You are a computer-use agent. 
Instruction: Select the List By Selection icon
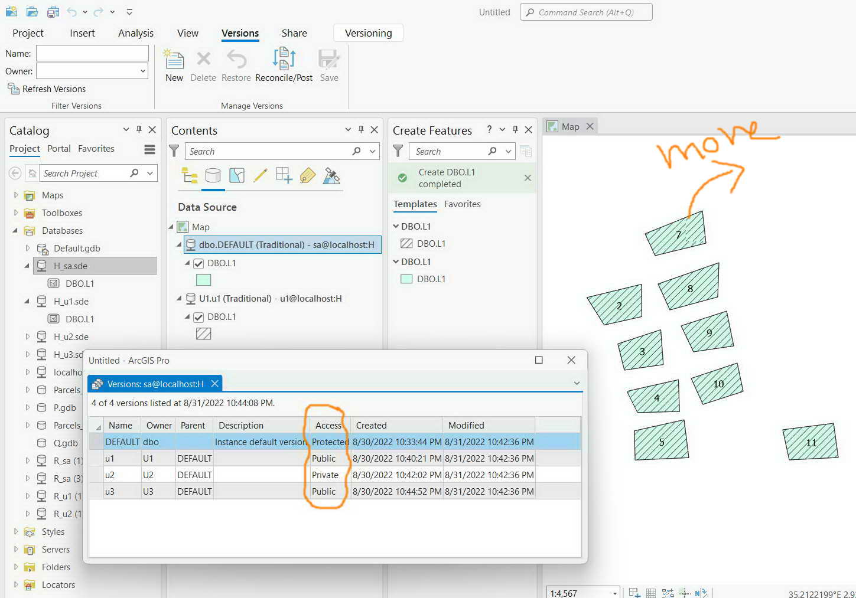236,175
